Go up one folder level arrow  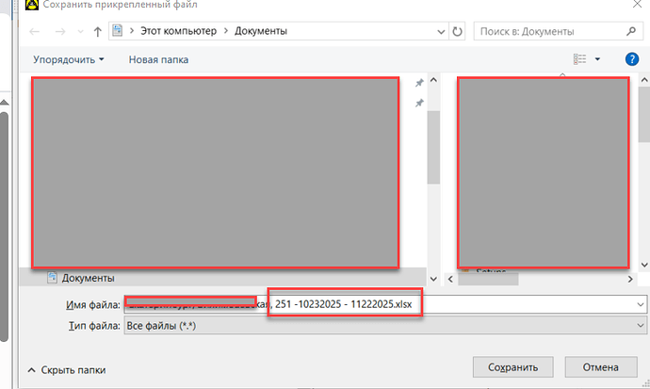click(97, 31)
